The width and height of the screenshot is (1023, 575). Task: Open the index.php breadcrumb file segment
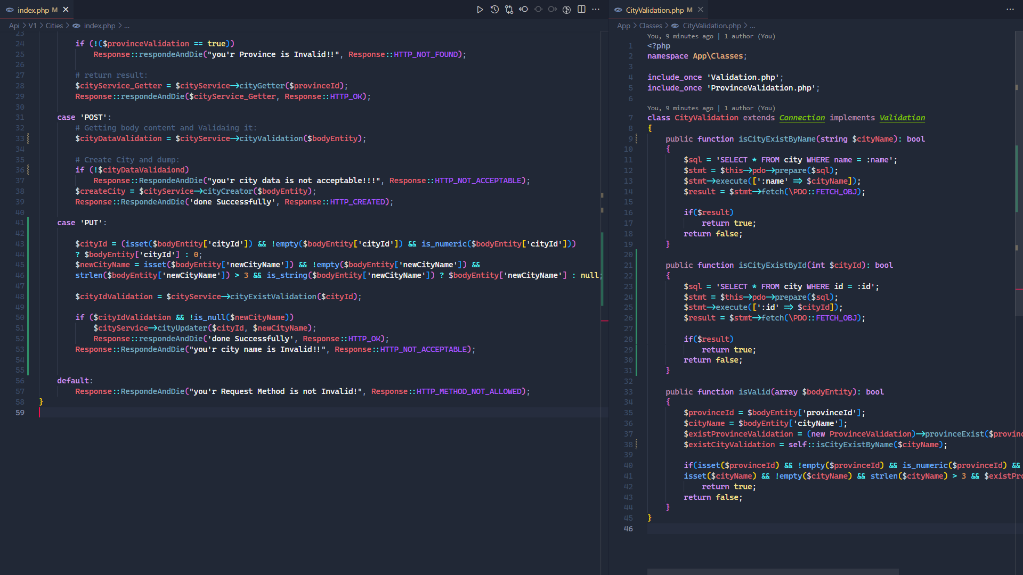pos(100,26)
